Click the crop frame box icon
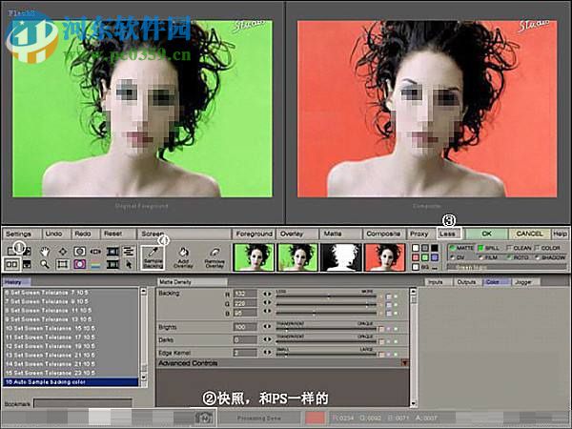 pos(63,264)
